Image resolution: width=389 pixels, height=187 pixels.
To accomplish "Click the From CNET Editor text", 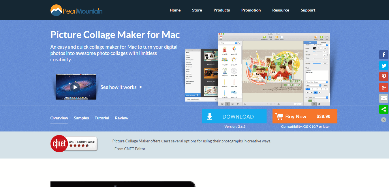I will pyautogui.click(x=129, y=149).
